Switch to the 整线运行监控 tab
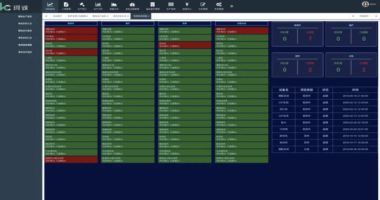This screenshot has width=380, height=200. click(99, 16)
